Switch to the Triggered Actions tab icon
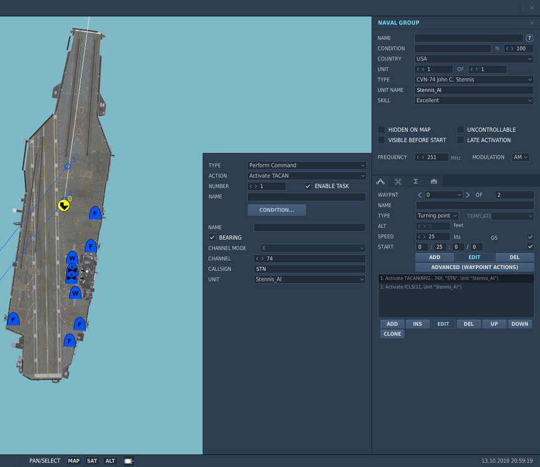Viewport: 540px width, 467px height. coord(398,181)
